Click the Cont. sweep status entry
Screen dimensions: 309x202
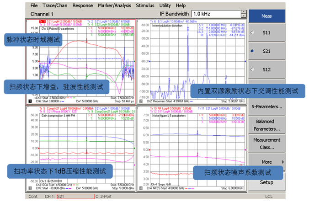33,197
